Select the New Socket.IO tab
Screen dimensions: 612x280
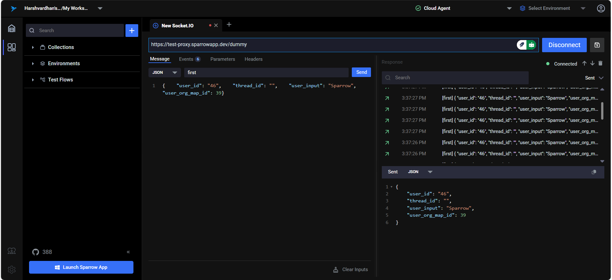pos(178,26)
